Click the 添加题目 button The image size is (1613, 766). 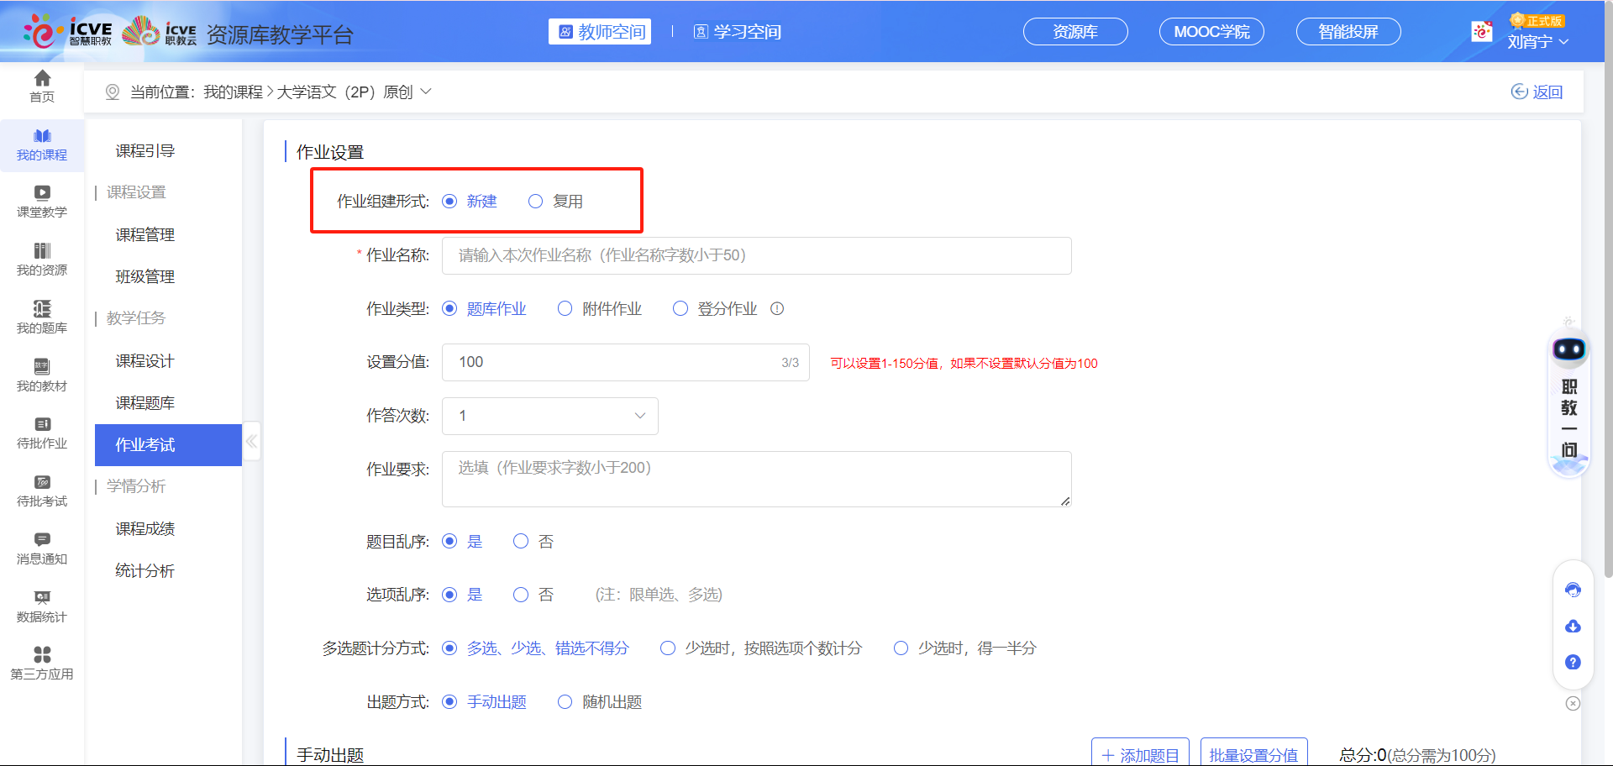[1140, 753]
